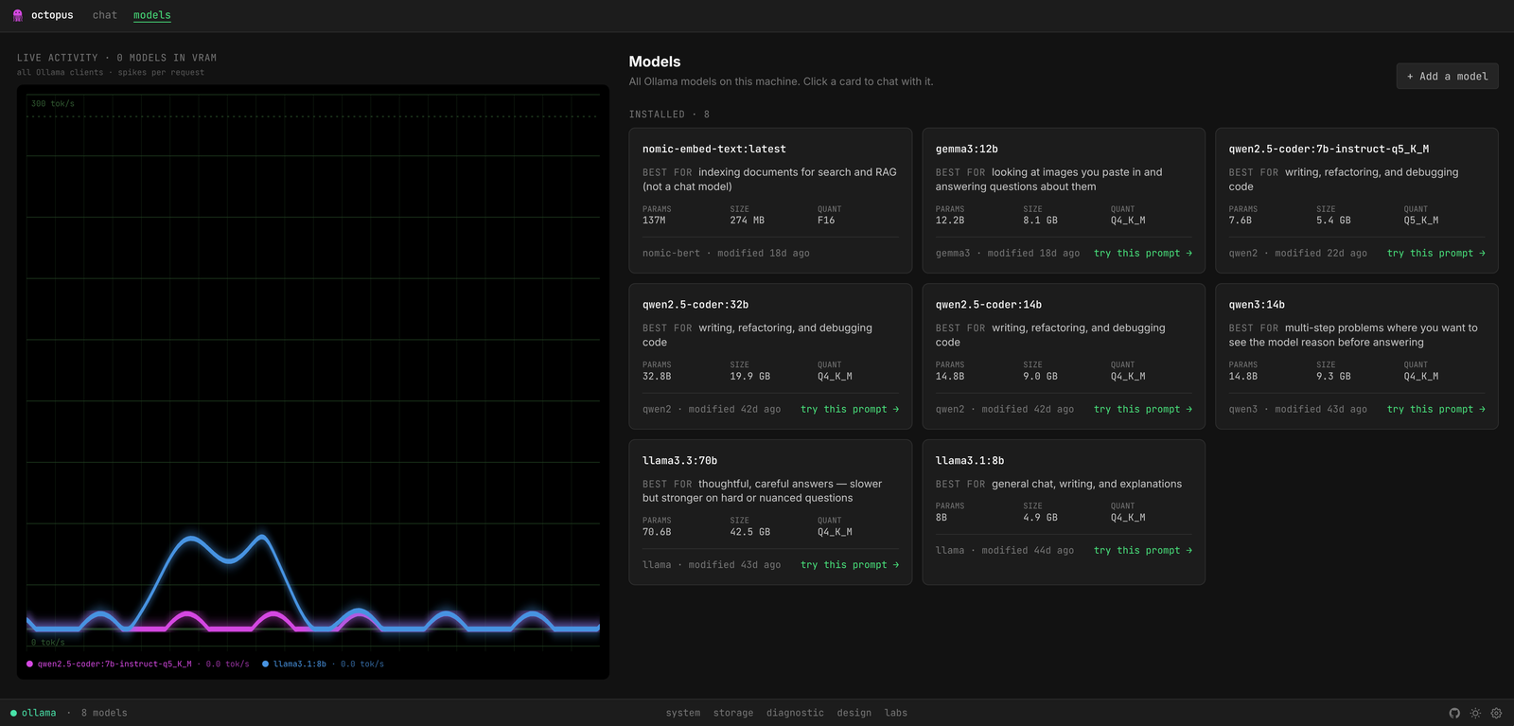Select qwen2.5-coder:7b-instruct-q5_K_M card title
Image resolution: width=1514 pixels, height=726 pixels.
(x=1329, y=150)
